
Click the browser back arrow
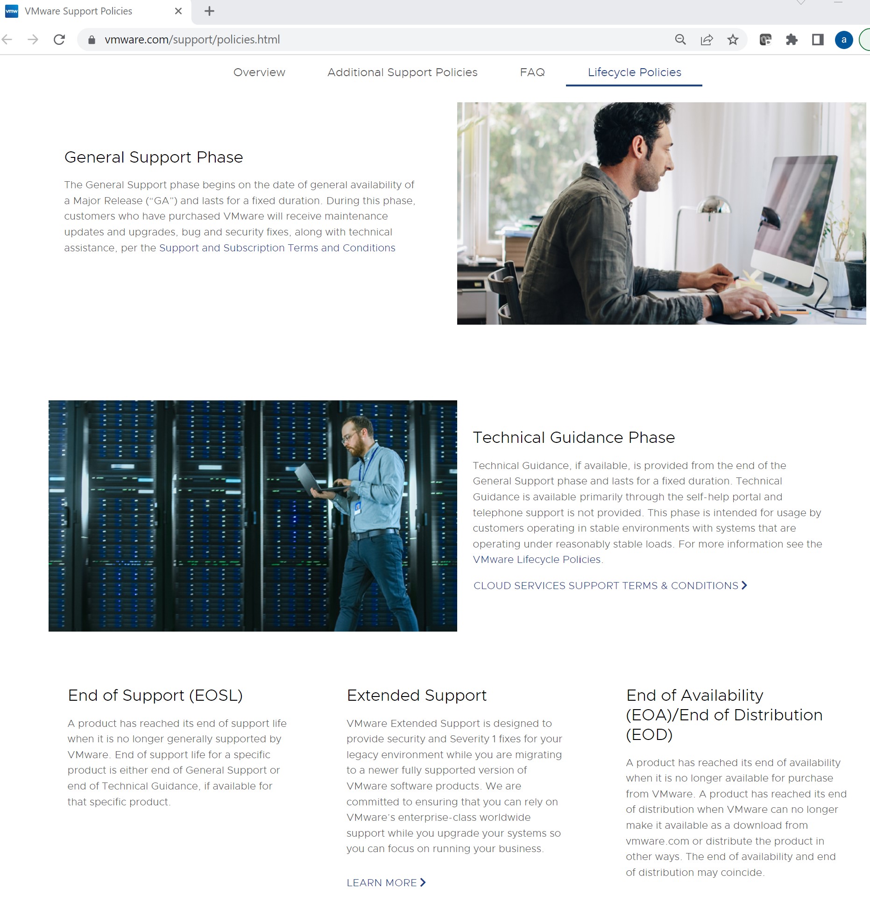tap(7, 40)
